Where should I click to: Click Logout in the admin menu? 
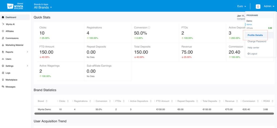click(252, 54)
